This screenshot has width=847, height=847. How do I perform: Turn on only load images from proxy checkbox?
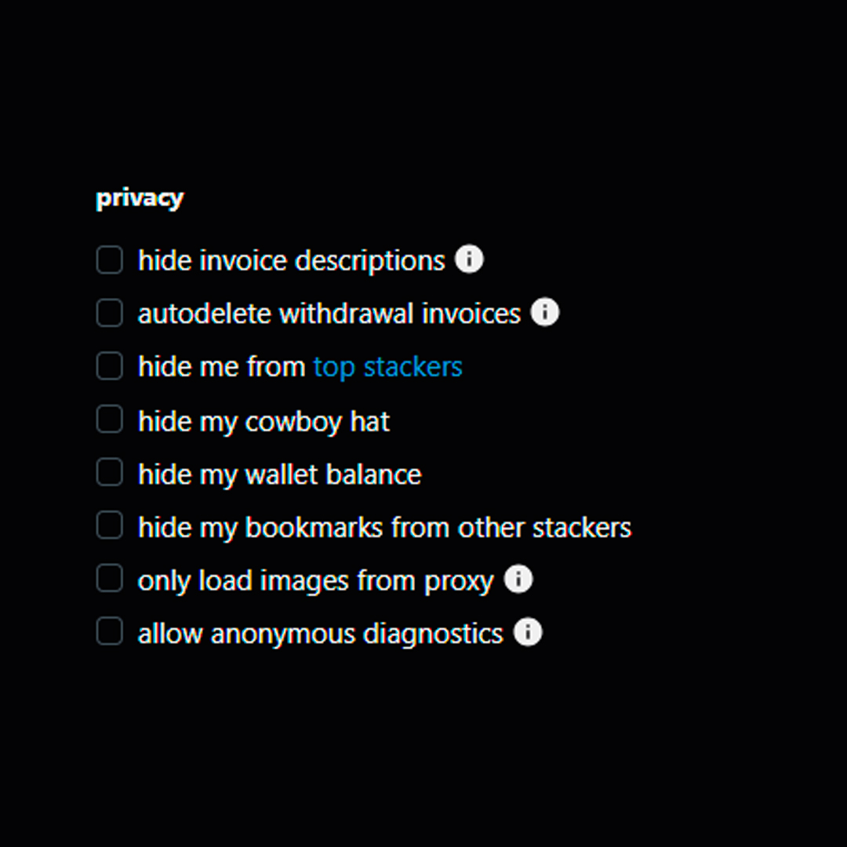[x=110, y=580]
